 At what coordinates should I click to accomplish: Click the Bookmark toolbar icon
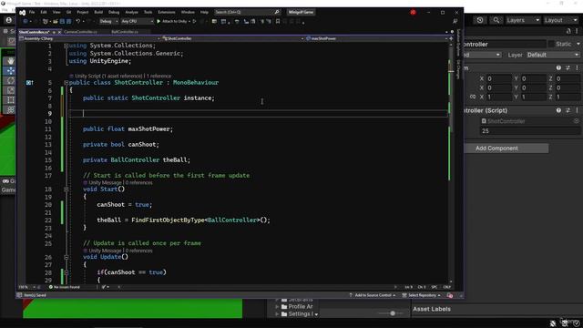(278, 22)
